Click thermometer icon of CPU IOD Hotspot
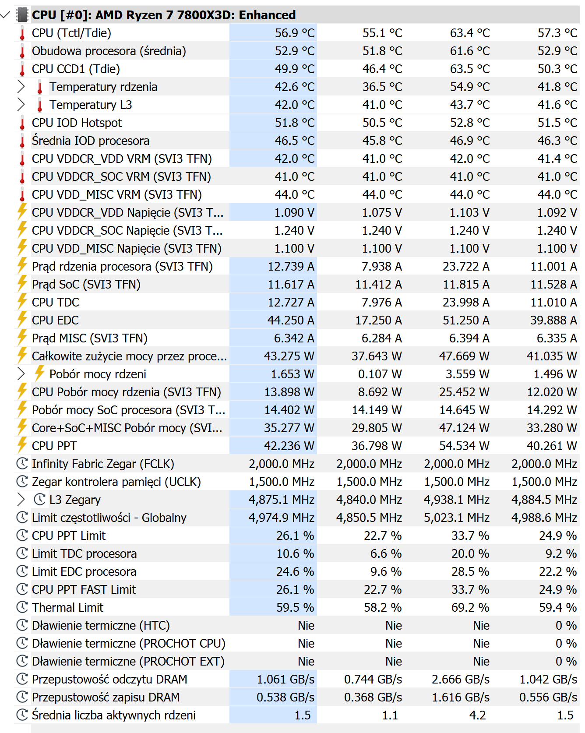585x733 pixels. 22,123
